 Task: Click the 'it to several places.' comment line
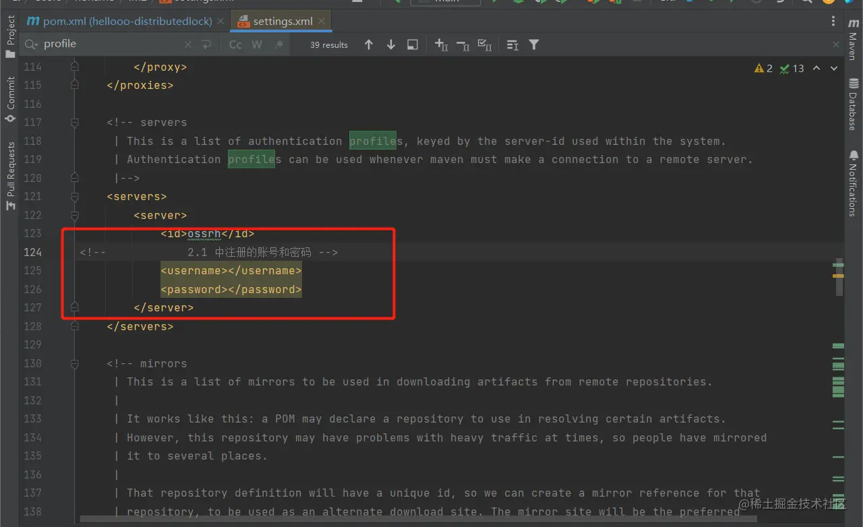click(x=197, y=456)
